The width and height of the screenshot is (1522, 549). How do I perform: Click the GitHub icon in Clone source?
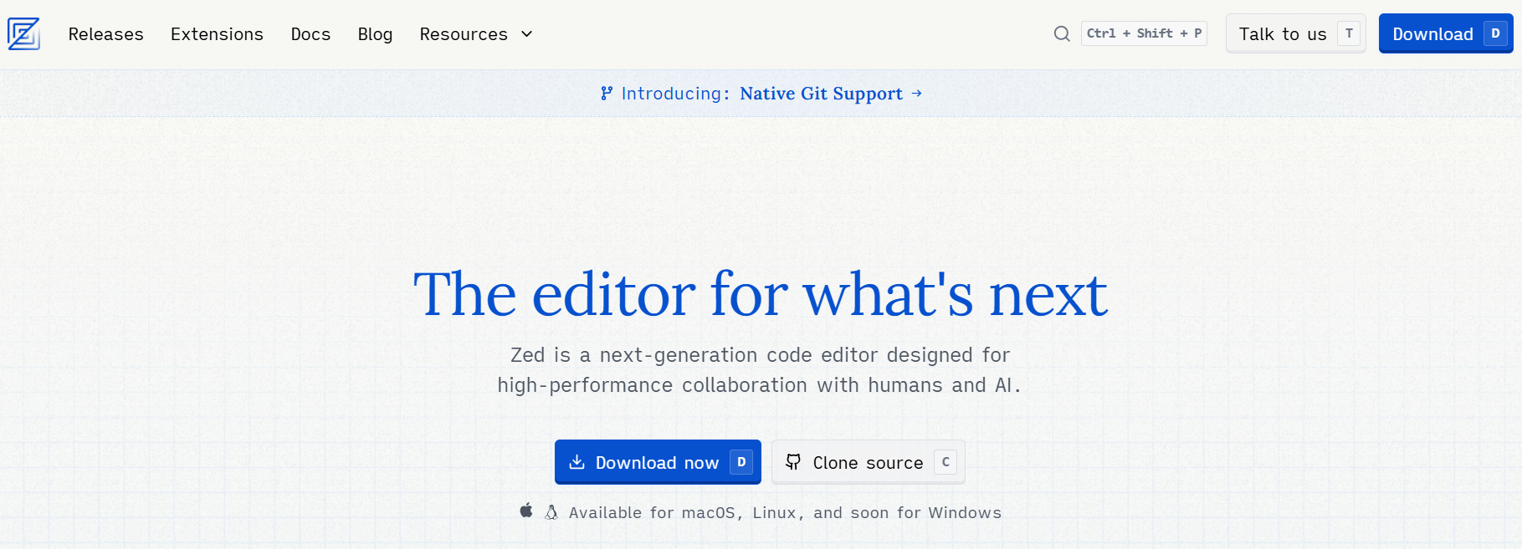click(793, 462)
